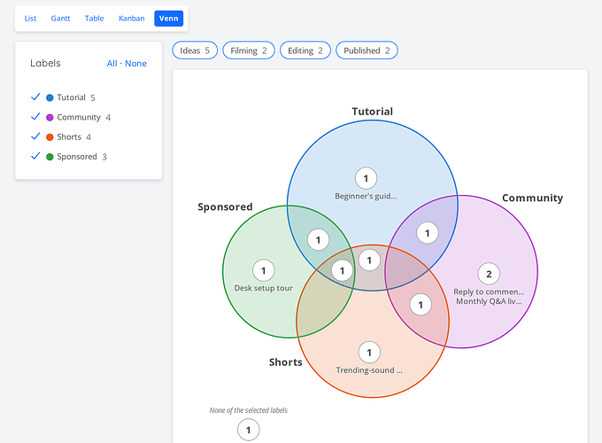Filter by Ideas status chip
Image resolution: width=602 pixels, height=443 pixels.
coord(195,51)
